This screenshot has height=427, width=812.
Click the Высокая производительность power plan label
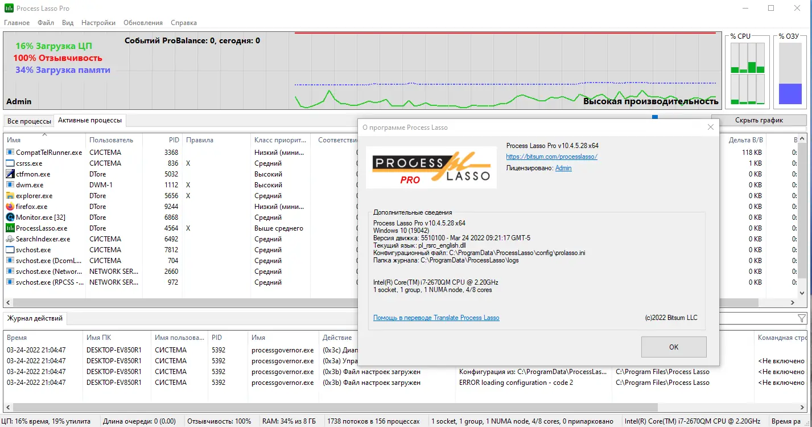point(651,101)
